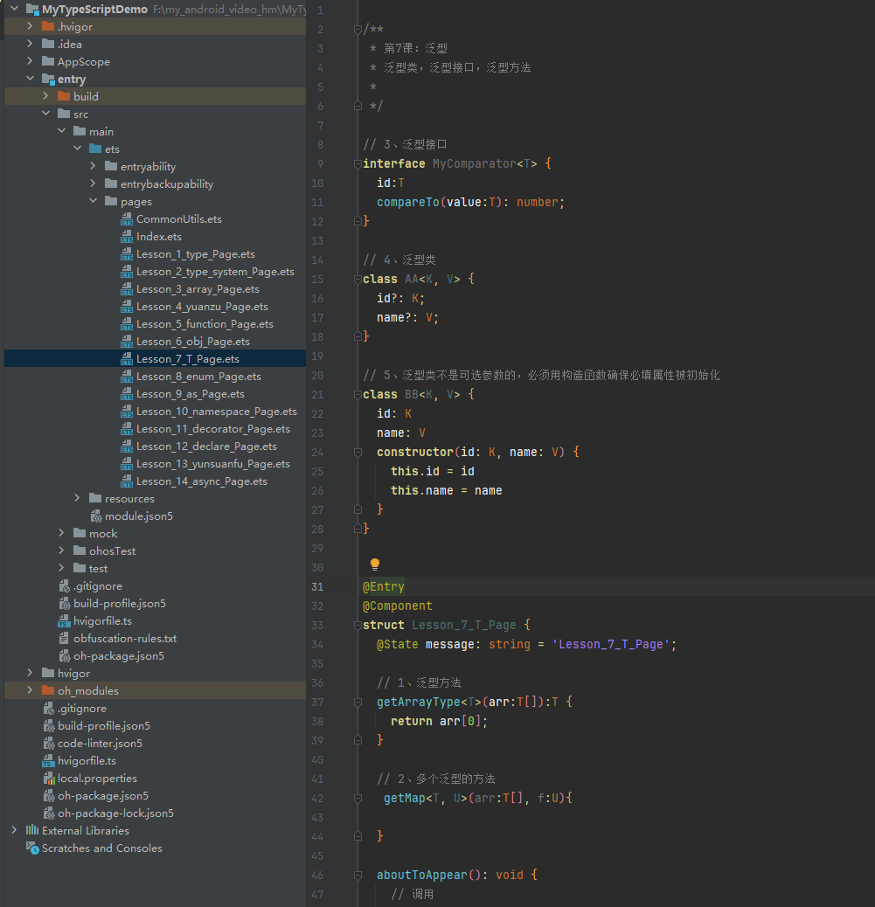
Task: Open Lesson_14_async_Page.ets file
Action: coord(201,481)
